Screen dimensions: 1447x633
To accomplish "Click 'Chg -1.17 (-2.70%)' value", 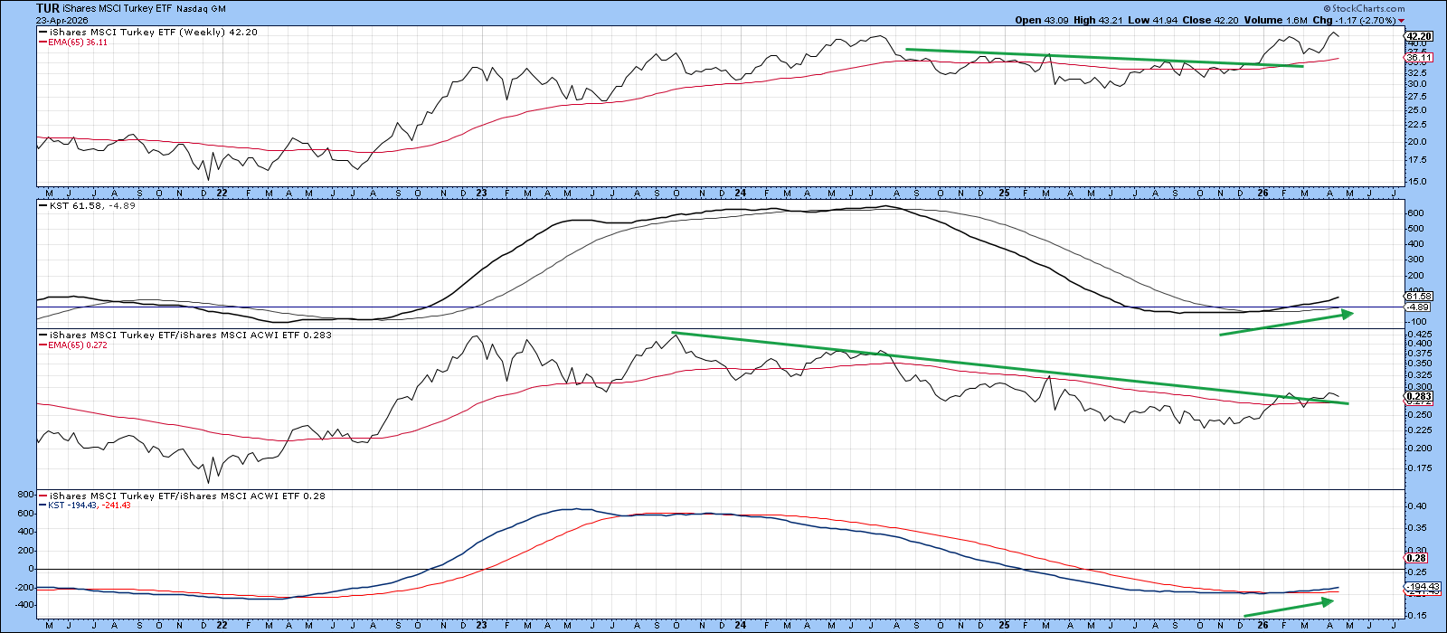I will click(x=1353, y=20).
